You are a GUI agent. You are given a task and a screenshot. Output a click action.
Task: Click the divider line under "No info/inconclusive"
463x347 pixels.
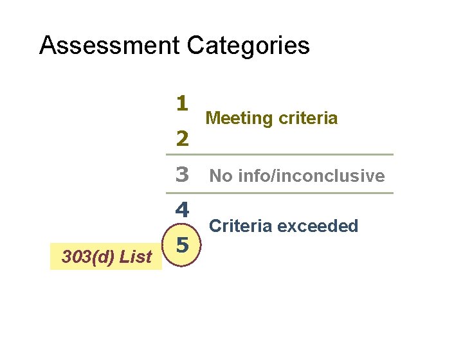point(279,193)
